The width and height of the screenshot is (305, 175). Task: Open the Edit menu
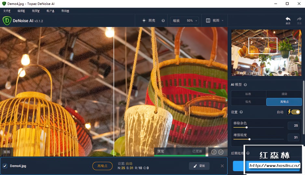tap(21, 11)
